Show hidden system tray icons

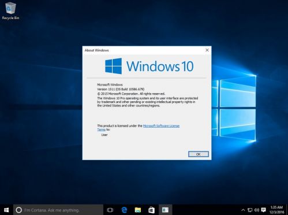[243, 210]
